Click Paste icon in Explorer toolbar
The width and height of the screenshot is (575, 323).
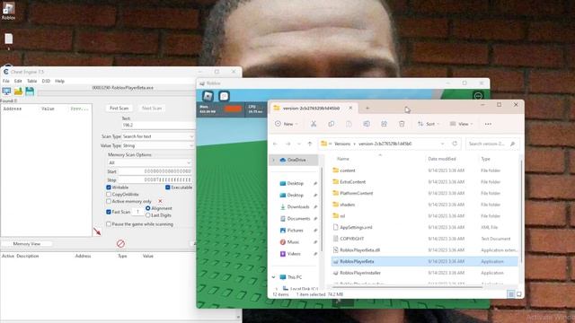349,124
